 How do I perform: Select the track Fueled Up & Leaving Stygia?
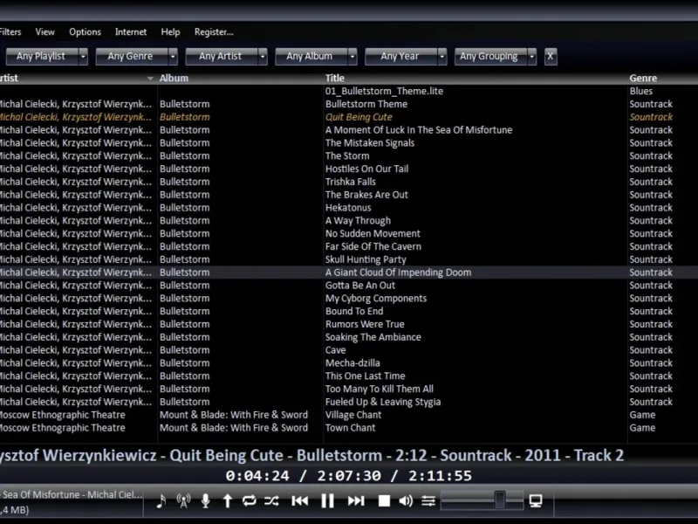[383, 402]
